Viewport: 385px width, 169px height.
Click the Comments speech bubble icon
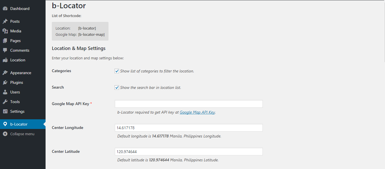(5, 50)
